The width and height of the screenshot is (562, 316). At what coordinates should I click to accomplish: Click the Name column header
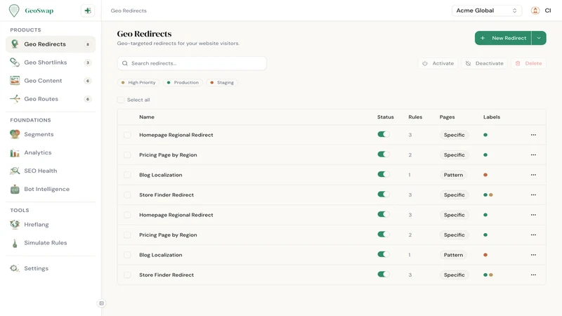click(x=147, y=117)
